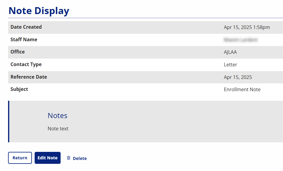283x171 pixels.
Task: Click the blue bar beside Notes panel
Action: [9, 121]
